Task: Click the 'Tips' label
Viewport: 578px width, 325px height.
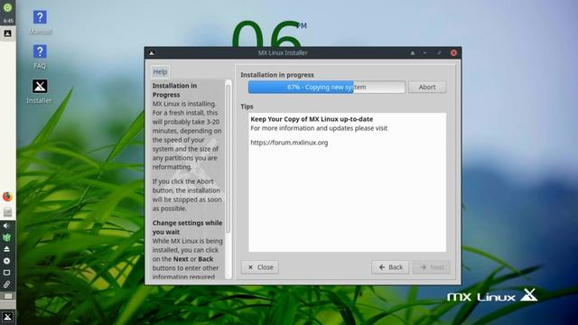Action: pyautogui.click(x=247, y=107)
